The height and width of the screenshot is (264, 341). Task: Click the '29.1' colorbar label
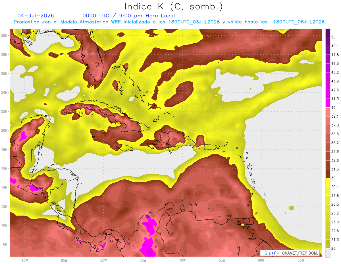pyautogui.click(x=335, y=187)
